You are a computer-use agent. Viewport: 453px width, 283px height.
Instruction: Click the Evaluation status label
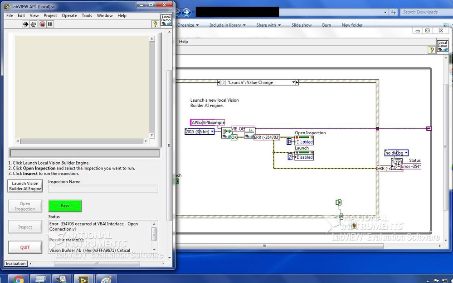pyautogui.click(x=15, y=264)
